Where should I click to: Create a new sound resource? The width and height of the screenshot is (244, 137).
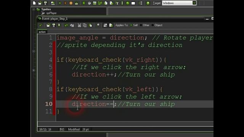click(89, 3)
